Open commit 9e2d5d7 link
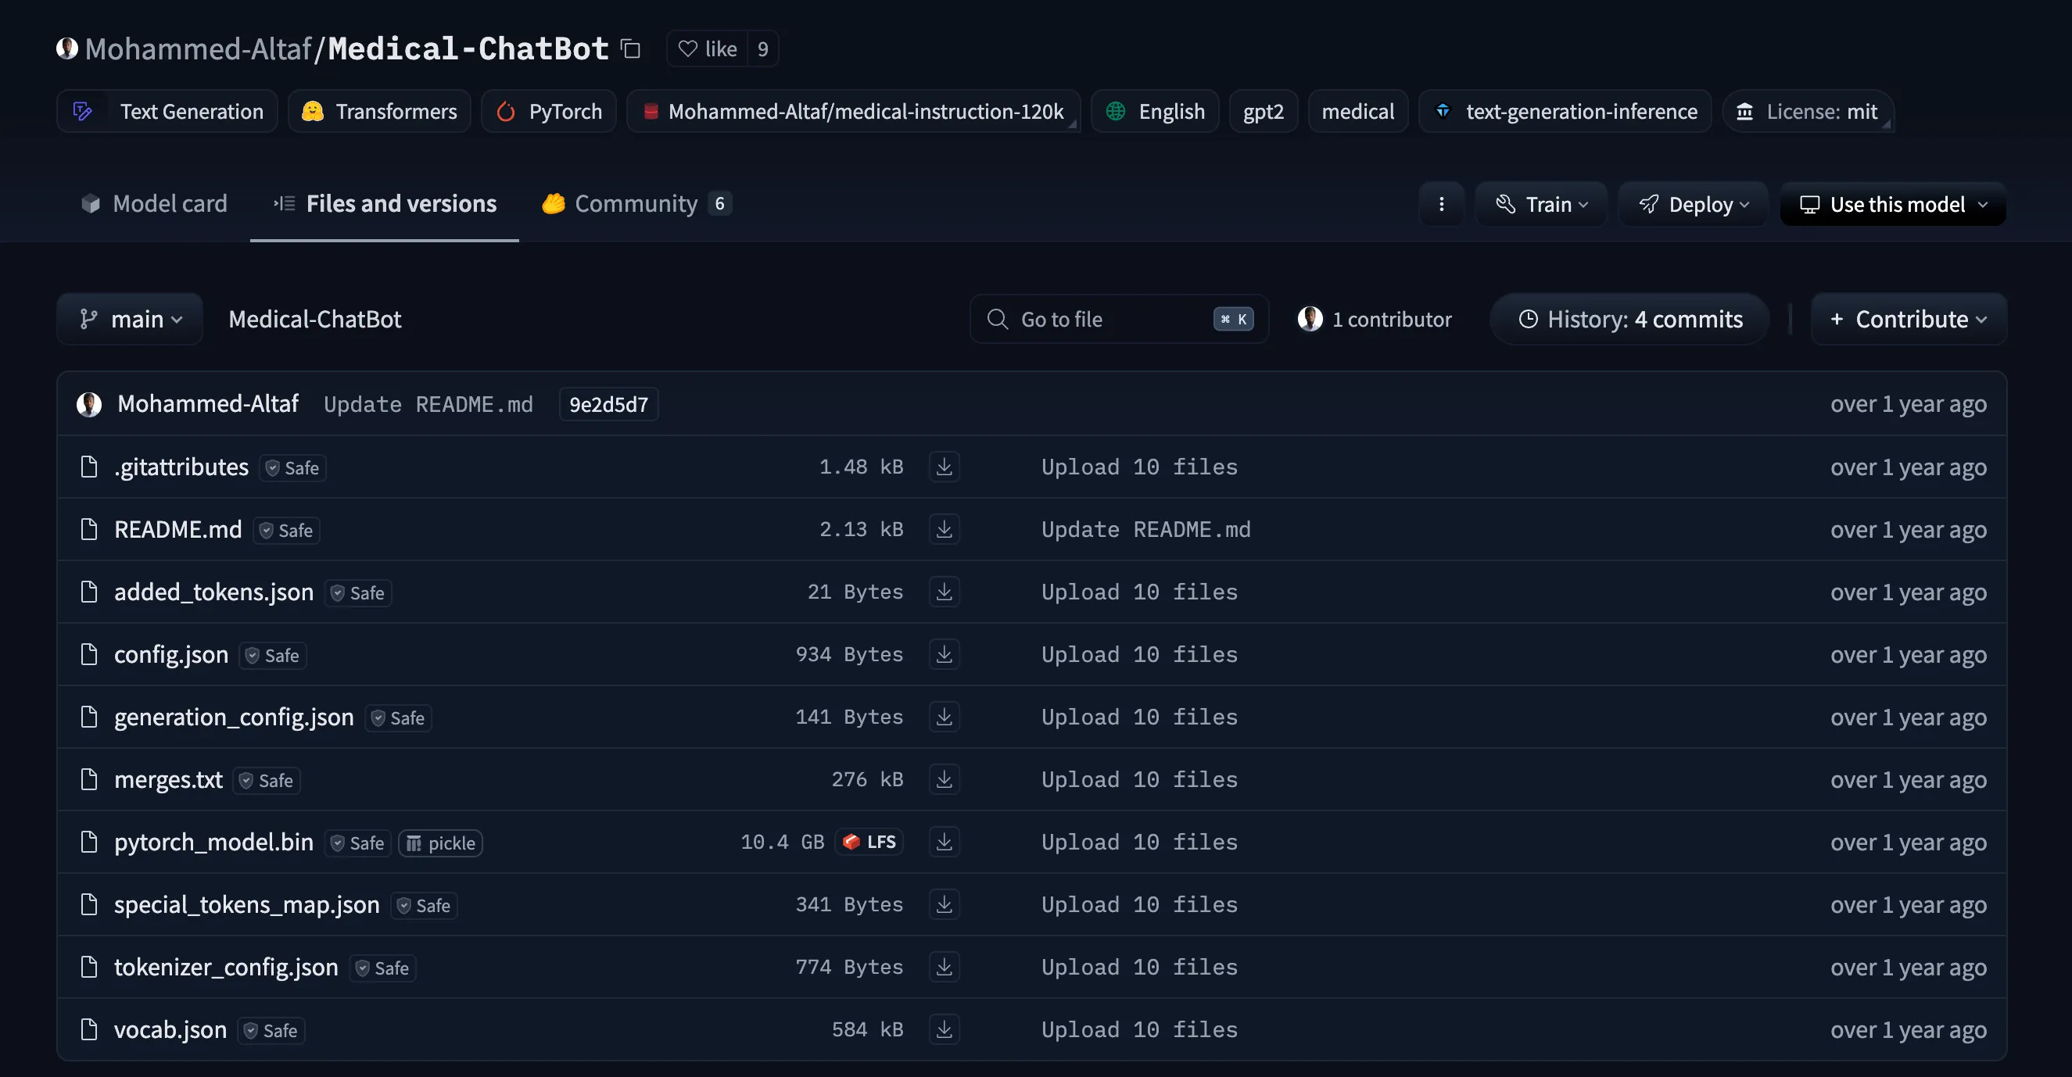Screen dimensions: 2072x1077 [x=609, y=404]
